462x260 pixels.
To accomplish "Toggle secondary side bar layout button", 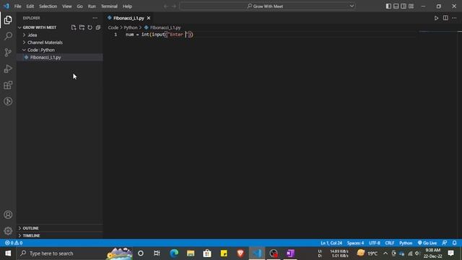I will [404, 6].
